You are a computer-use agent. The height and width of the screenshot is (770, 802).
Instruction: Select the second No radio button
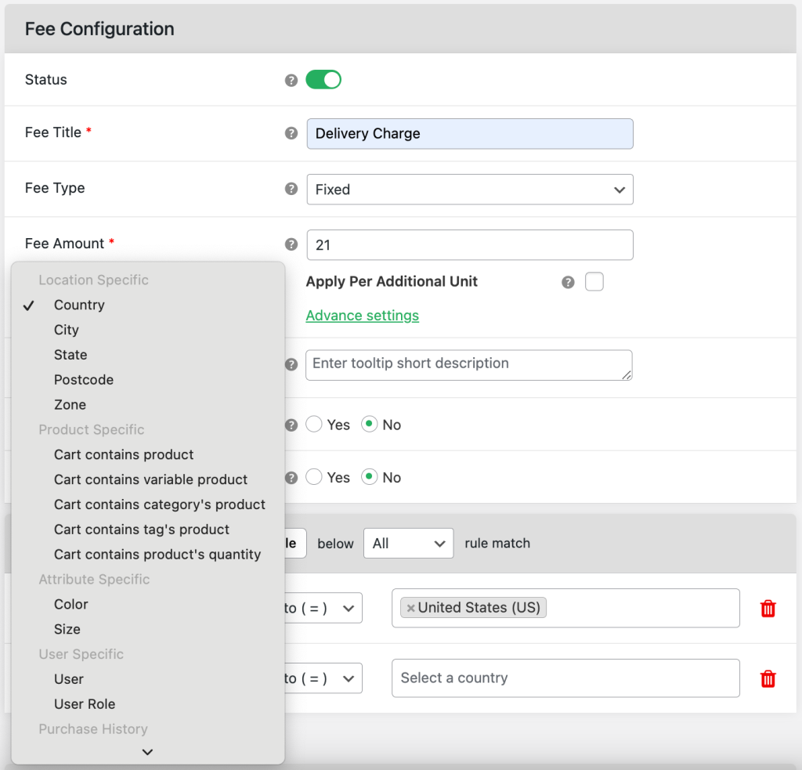[x=370, y=477]
